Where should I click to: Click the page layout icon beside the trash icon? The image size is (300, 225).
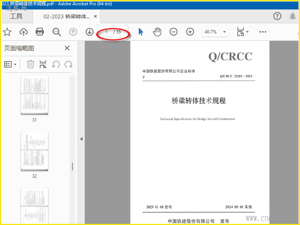pyautogui.click(x=43, y=64)
